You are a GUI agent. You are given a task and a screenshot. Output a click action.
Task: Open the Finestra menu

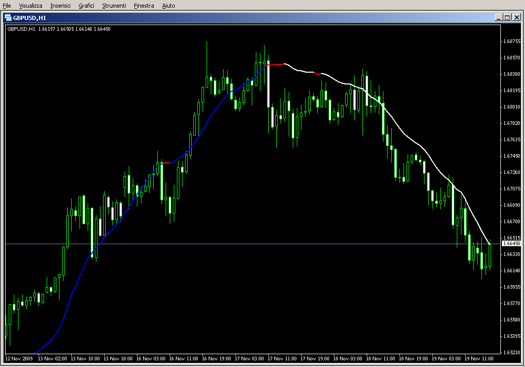click(144, 6)
